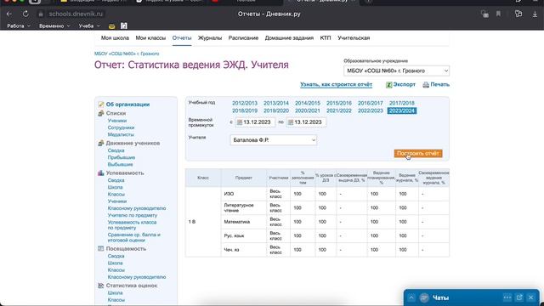544x306 pixels.
Task: Open the Мои классы tab
Action: click(150, 38)
